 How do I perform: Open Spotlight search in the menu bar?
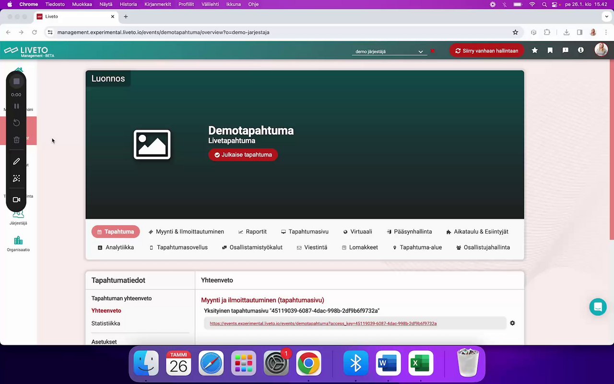[544, 4]
